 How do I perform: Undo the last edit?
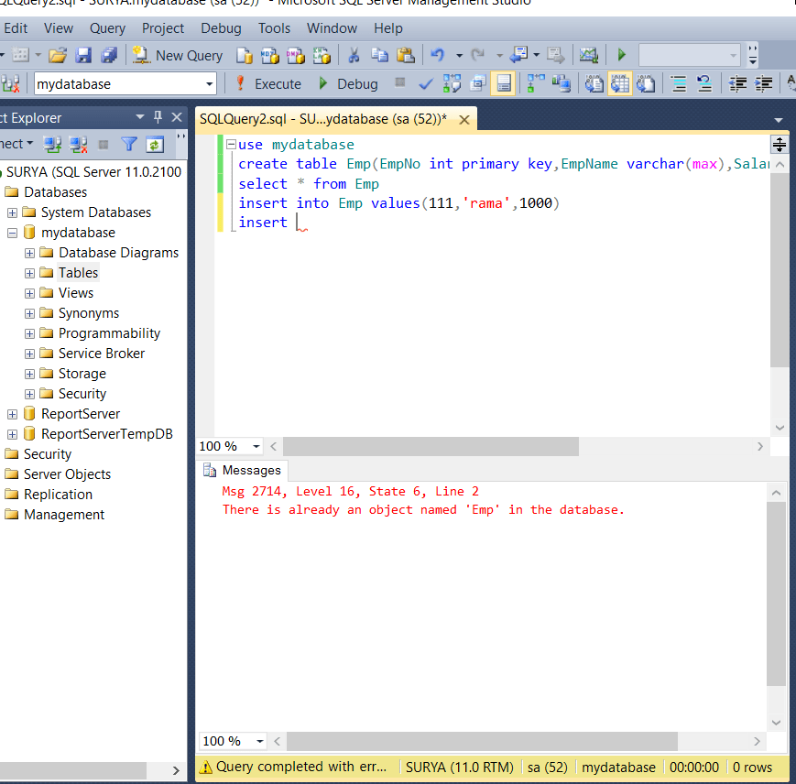pyautogui.click(x=438, y=55)
